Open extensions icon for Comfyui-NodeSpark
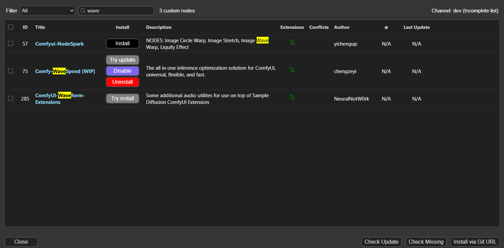The image size is (504, 248). point(292,42)
